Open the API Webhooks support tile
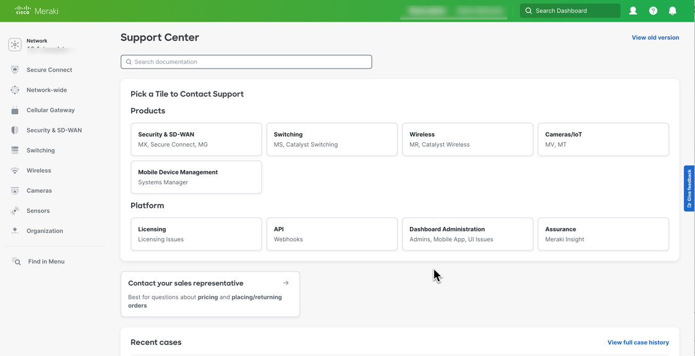The image size is (695, 356). (x=332, y=234)
